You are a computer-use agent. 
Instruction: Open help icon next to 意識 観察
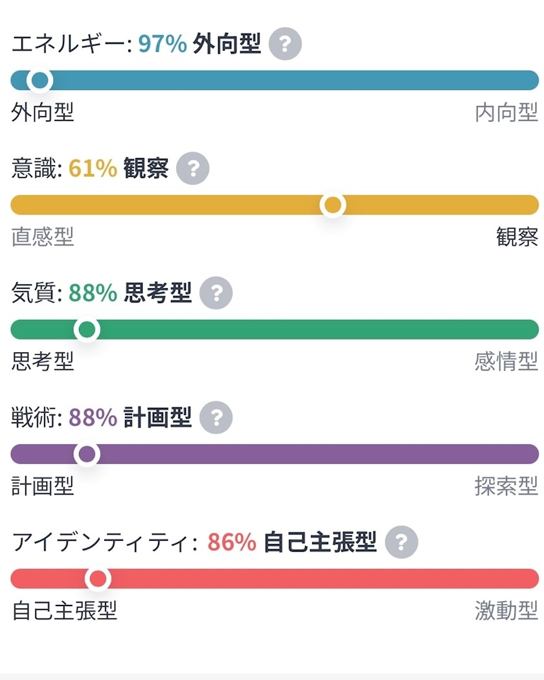coord(192,168)
